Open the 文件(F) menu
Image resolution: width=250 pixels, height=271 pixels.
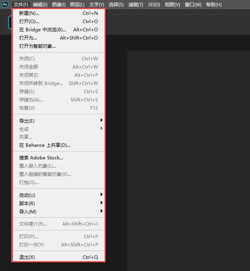coord(21,4)
